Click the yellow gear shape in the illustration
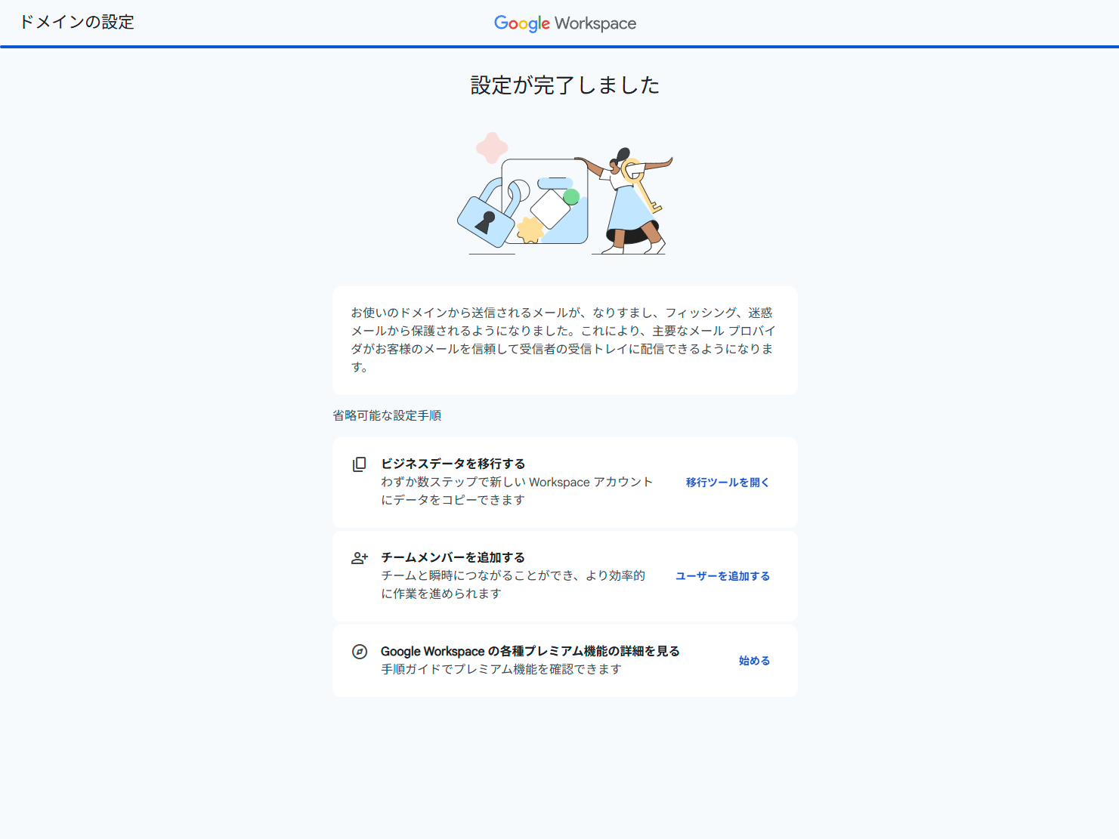Image resolution: width=1119 pixels, height=839 pixels. click(x=530, y=230)
